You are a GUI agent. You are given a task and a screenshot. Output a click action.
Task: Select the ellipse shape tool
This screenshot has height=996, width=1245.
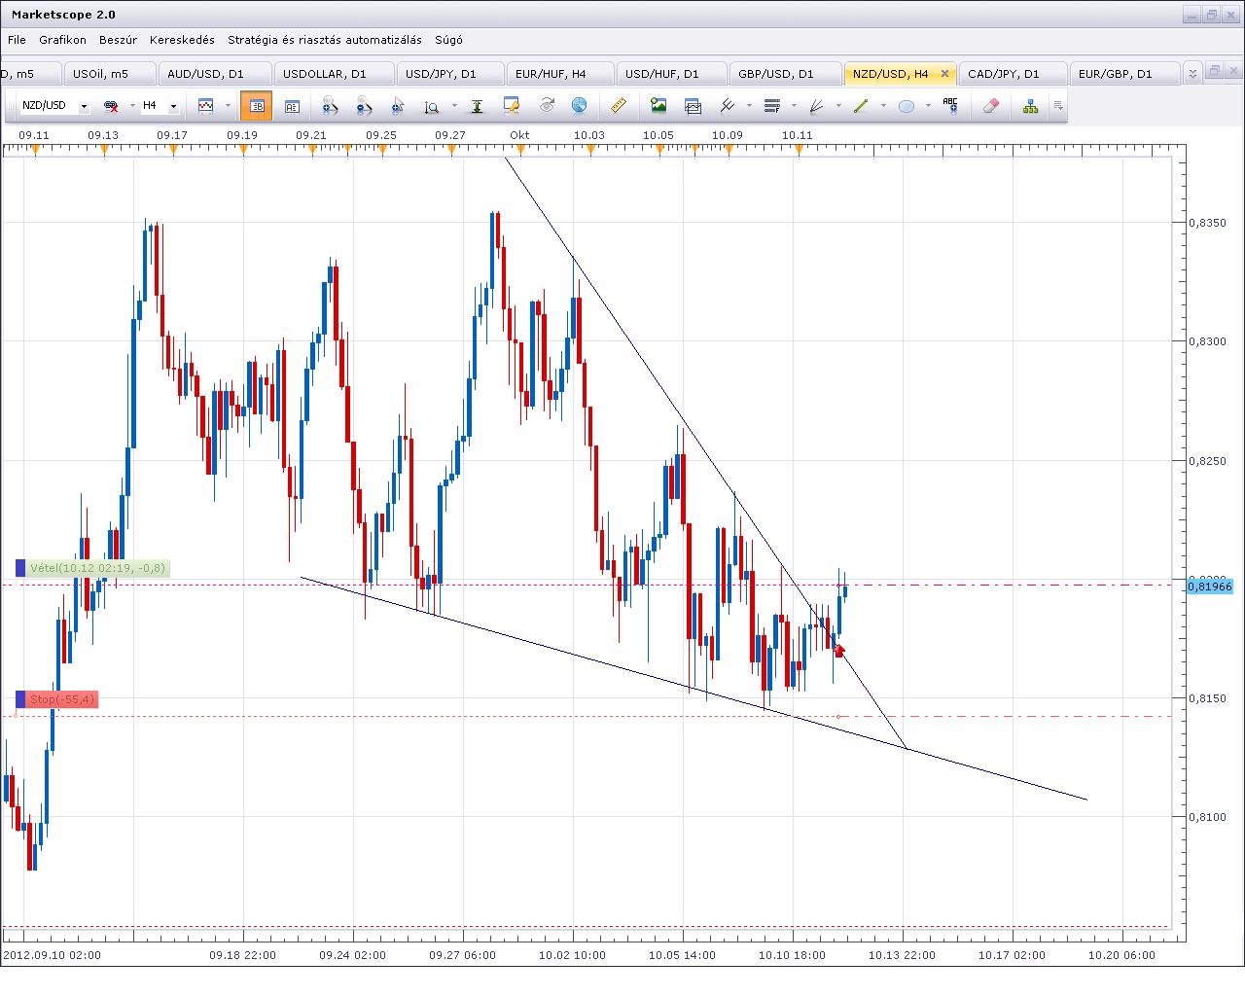907,106
